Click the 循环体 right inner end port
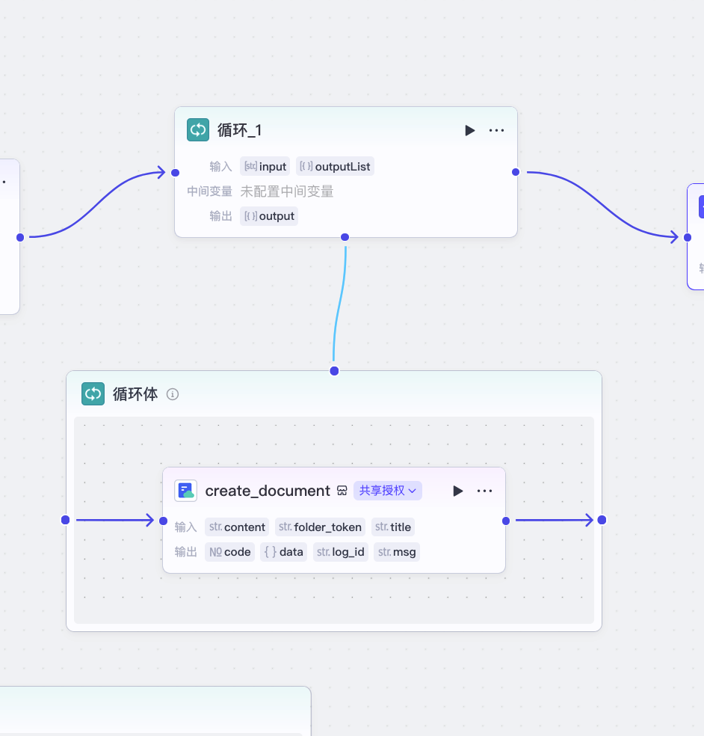 click(x=602, y=520)
